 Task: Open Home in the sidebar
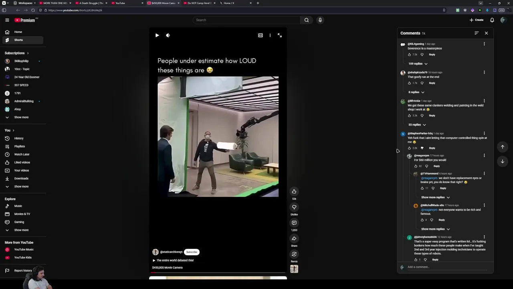coord(22,32)
